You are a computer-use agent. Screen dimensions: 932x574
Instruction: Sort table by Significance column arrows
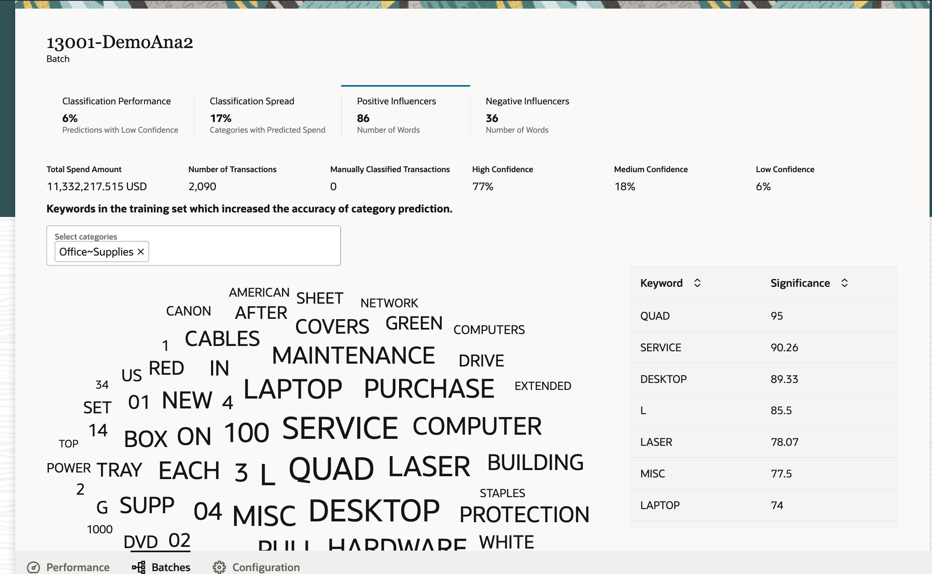(x=844, y=283)
